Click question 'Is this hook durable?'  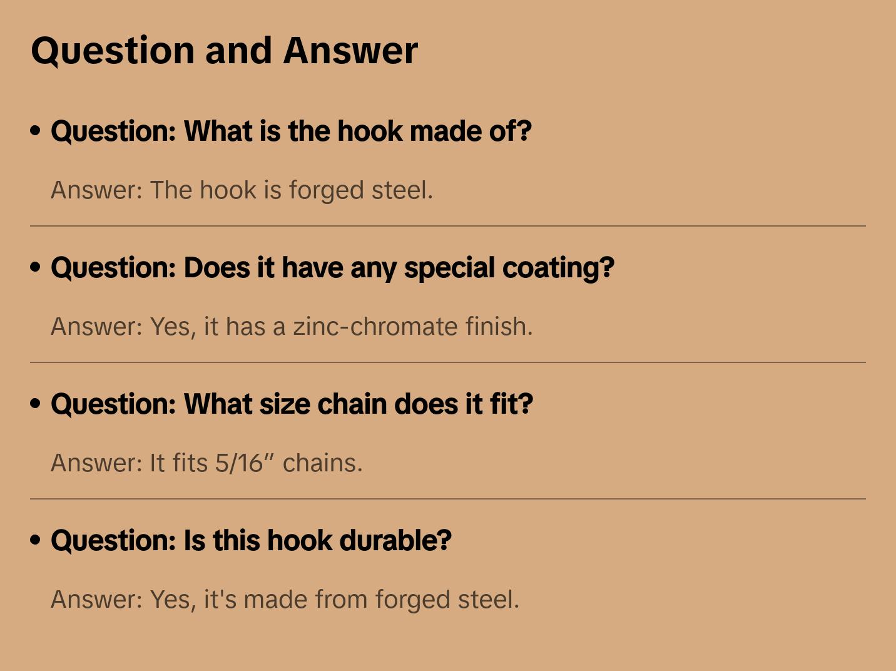[x=251, y=541]
